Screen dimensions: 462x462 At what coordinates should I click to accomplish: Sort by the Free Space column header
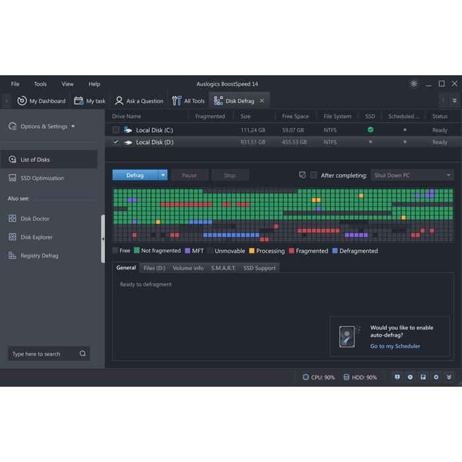[295, 116]
